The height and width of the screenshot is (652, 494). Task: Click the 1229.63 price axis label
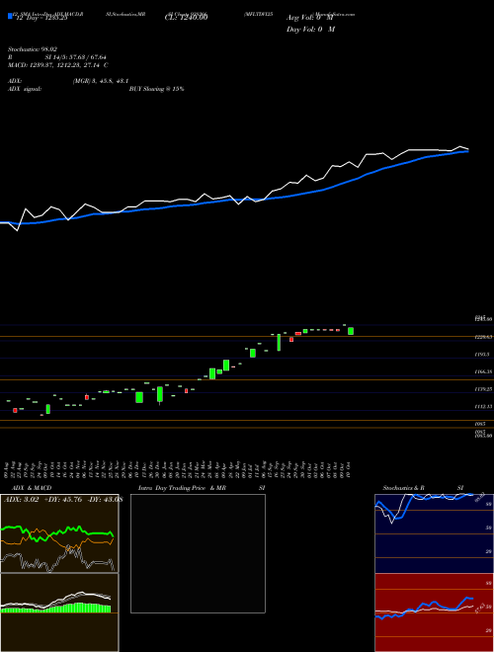click(x=483, y=337)
